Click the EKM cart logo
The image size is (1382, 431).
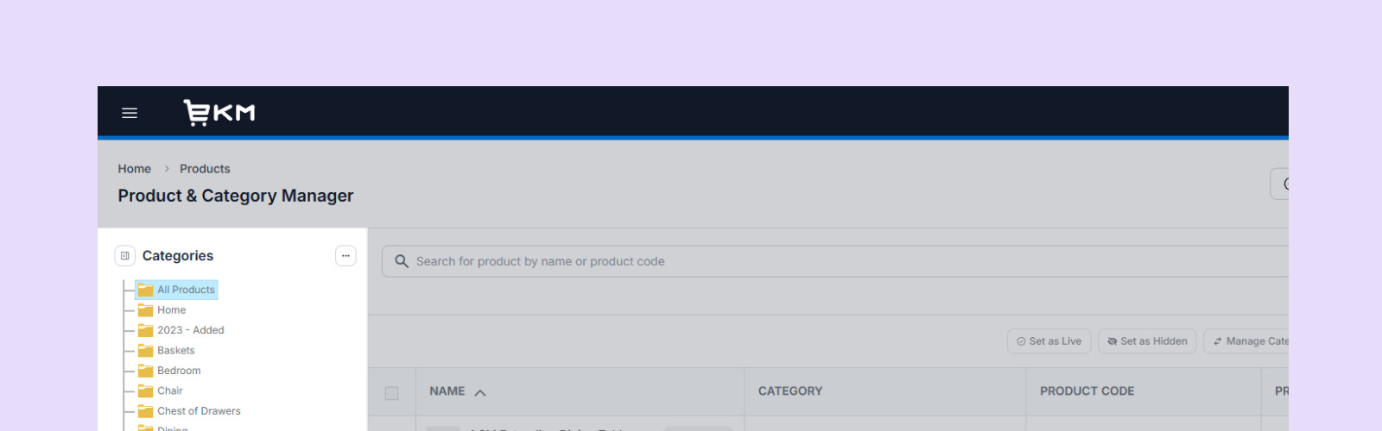[219, 113]
